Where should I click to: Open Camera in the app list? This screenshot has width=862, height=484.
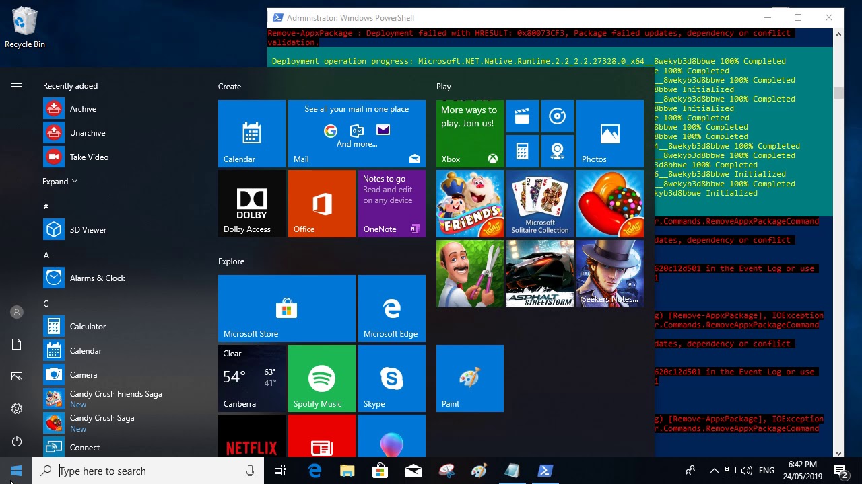(x=125, y=375)
